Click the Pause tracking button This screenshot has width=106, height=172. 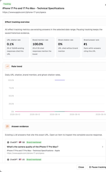[97, 167]
